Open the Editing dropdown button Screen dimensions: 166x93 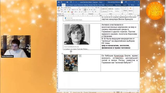pyautogui.click(x=125, y=10)
